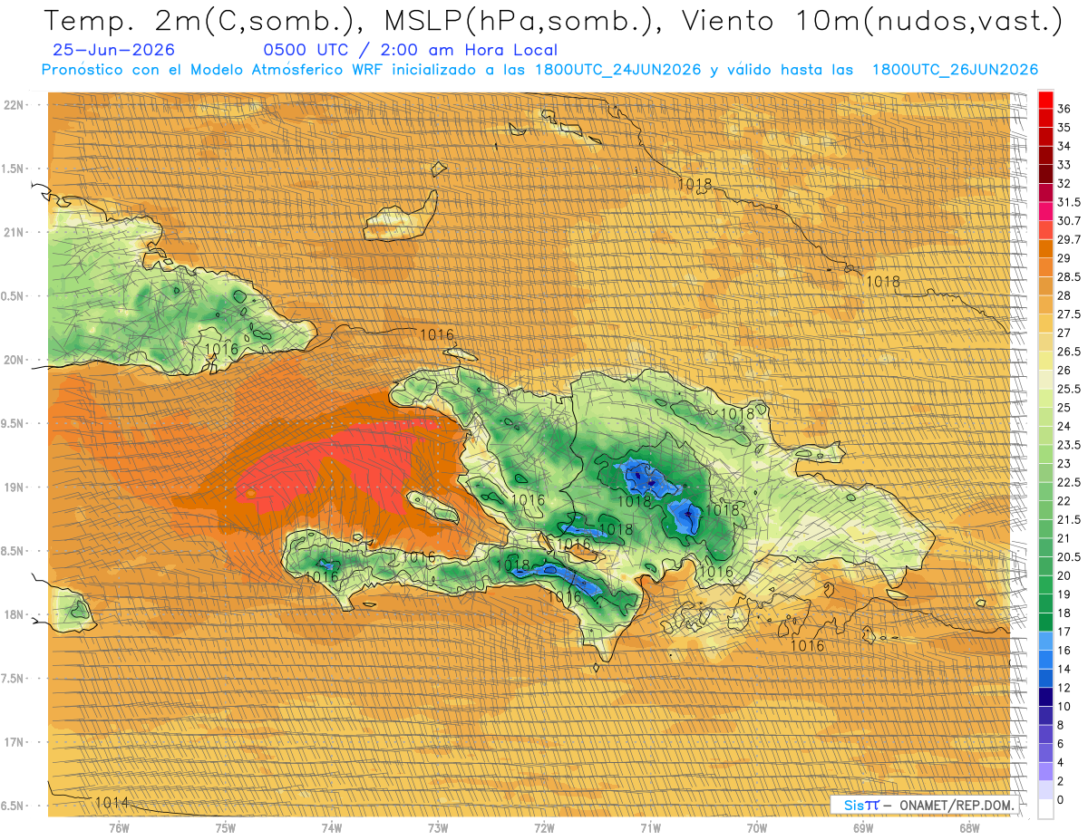1088x840 pixels.
Task: Click the longitude label '74W'
Action: pos(332,828)
